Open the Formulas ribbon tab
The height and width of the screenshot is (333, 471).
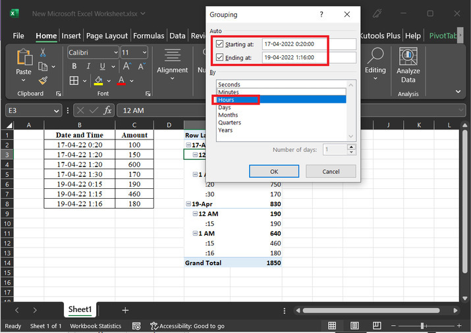coord(148,36)
